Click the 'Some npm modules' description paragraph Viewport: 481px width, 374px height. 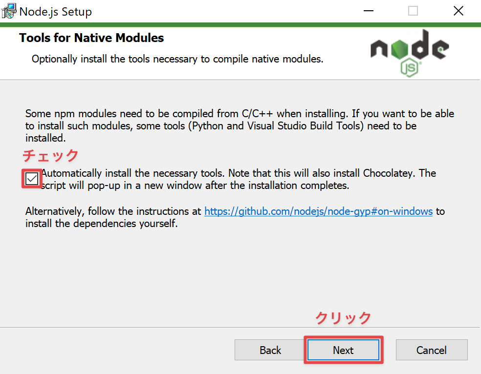(x=240, y=126)
